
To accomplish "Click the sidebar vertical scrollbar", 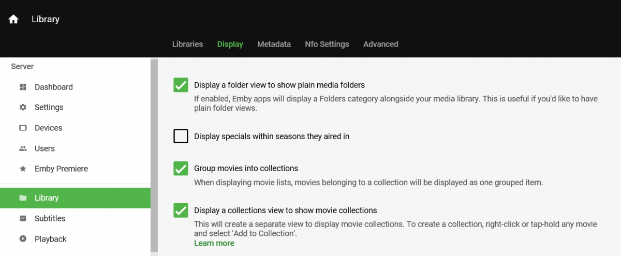I will (154, 155).
